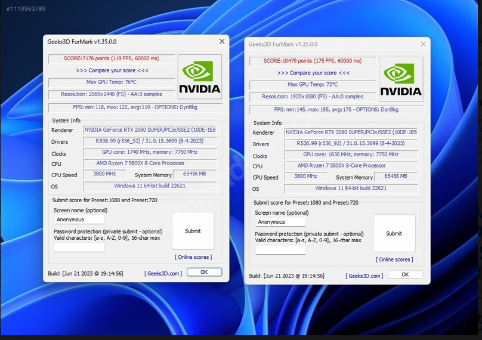
Task: Click the password field in left window
Action: click(x=79, y=248)
